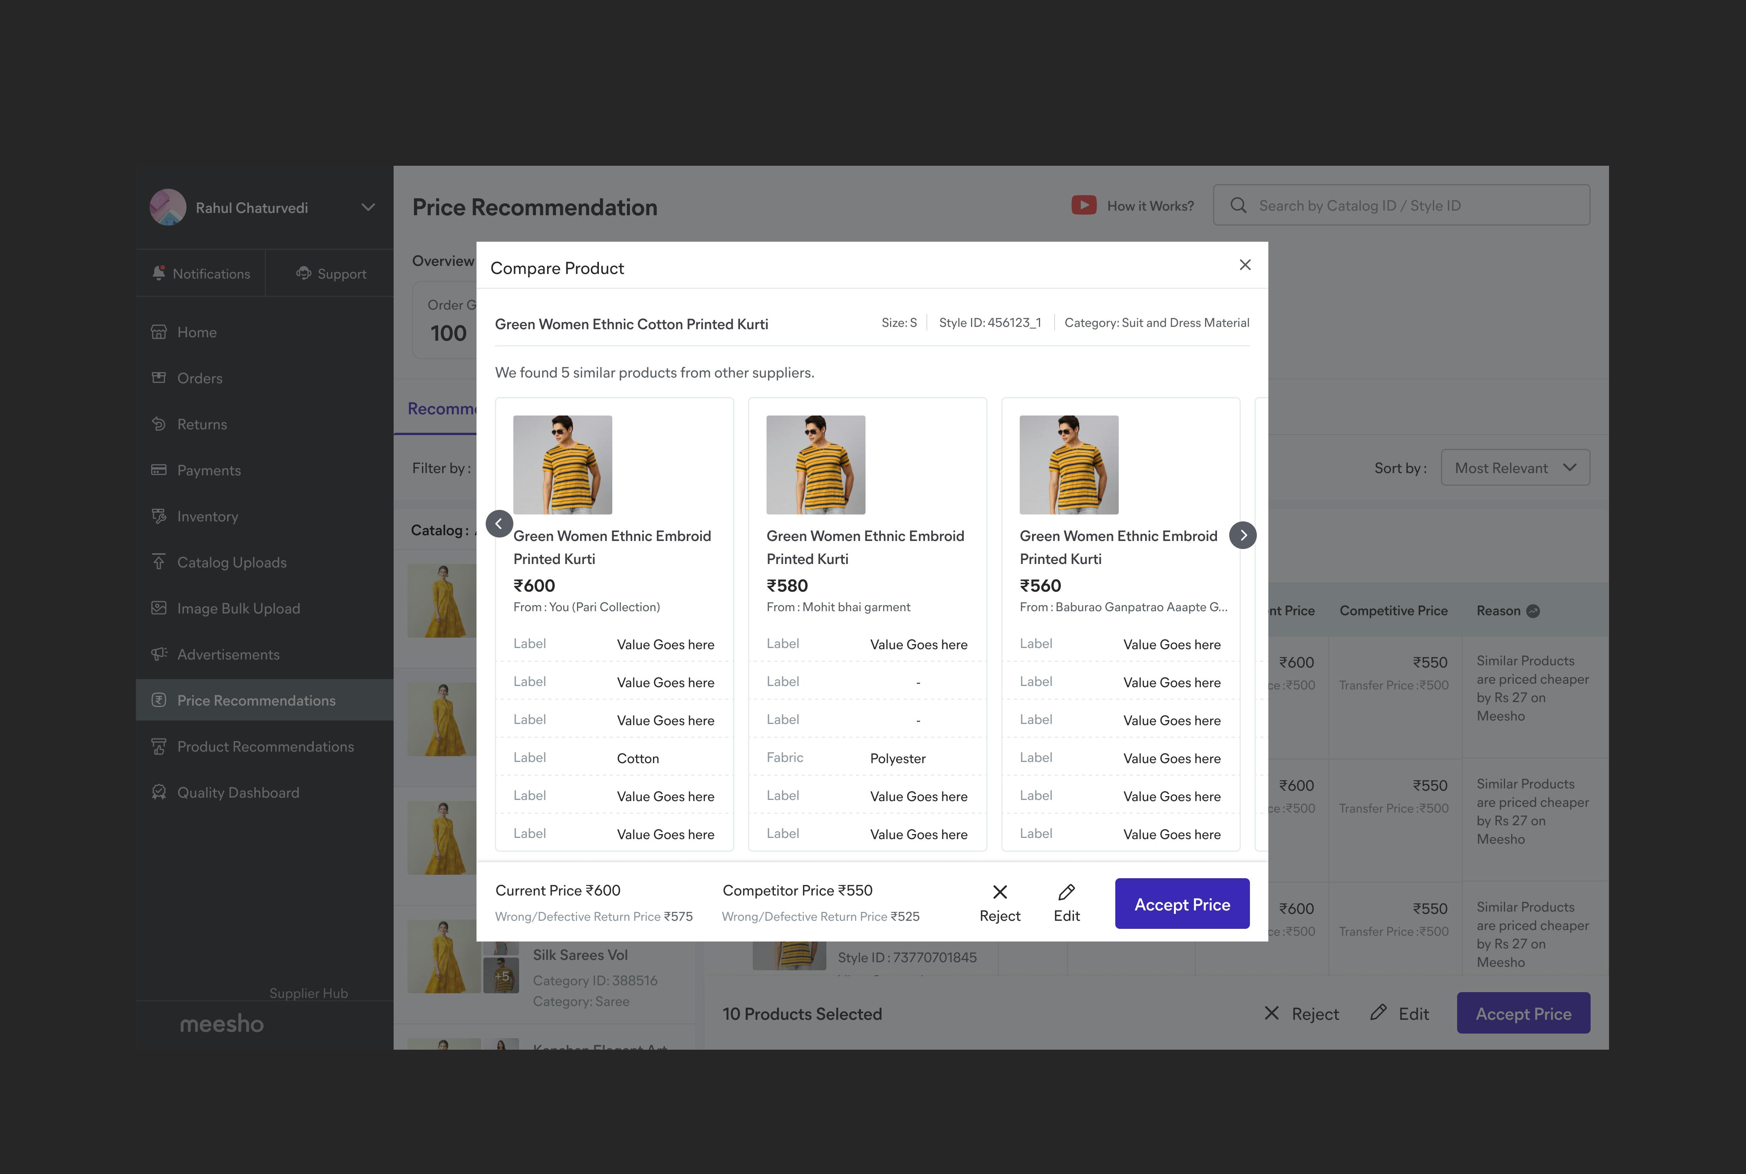Open the Most Relevant sort dropdown

[x=1515, y=467]
